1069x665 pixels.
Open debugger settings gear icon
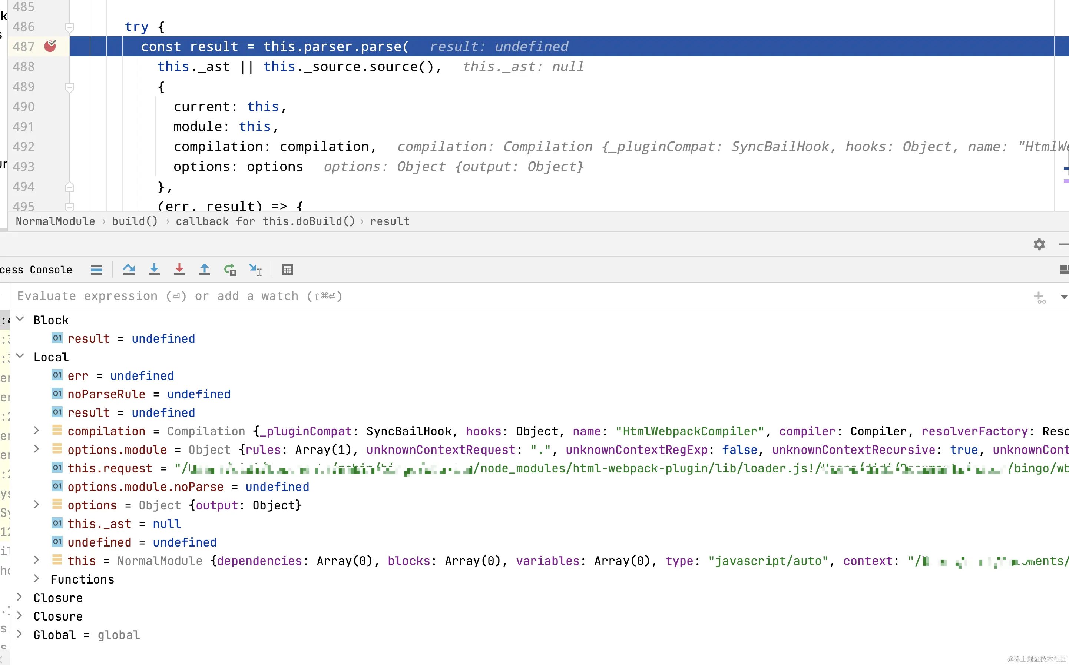tap(1039, 244)
